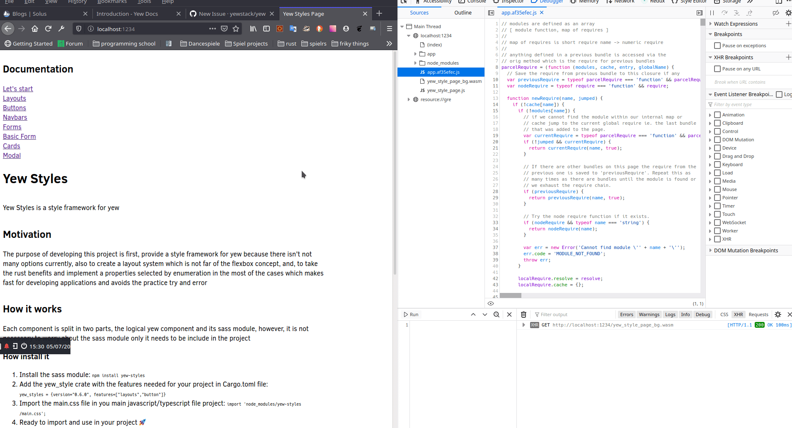Open the Basic Form link
This screenshot has height=428, width=792.
click(19, 136)
